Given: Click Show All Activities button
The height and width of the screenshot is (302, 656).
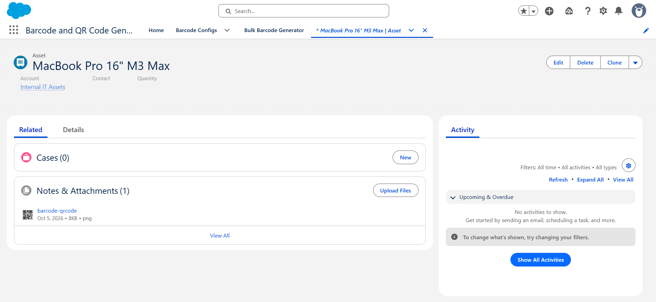Looking at the screenshot, I should click(x=541, y=260).
